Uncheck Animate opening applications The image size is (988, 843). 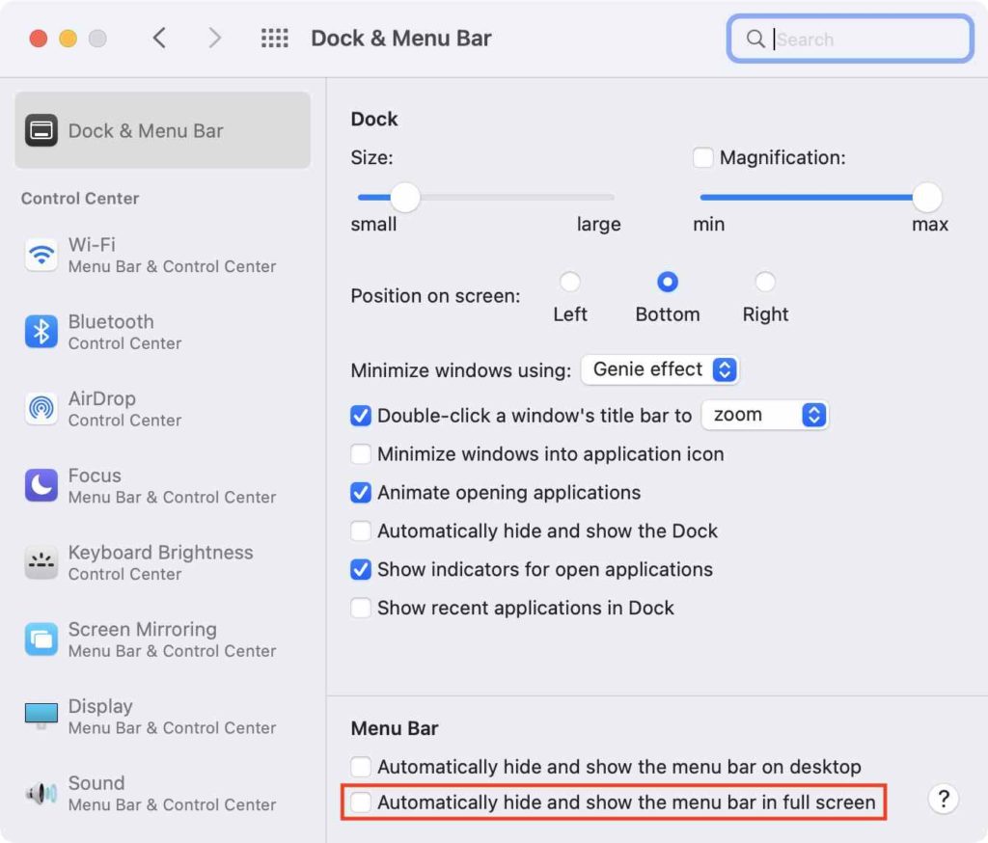click(x=361, y=492)
